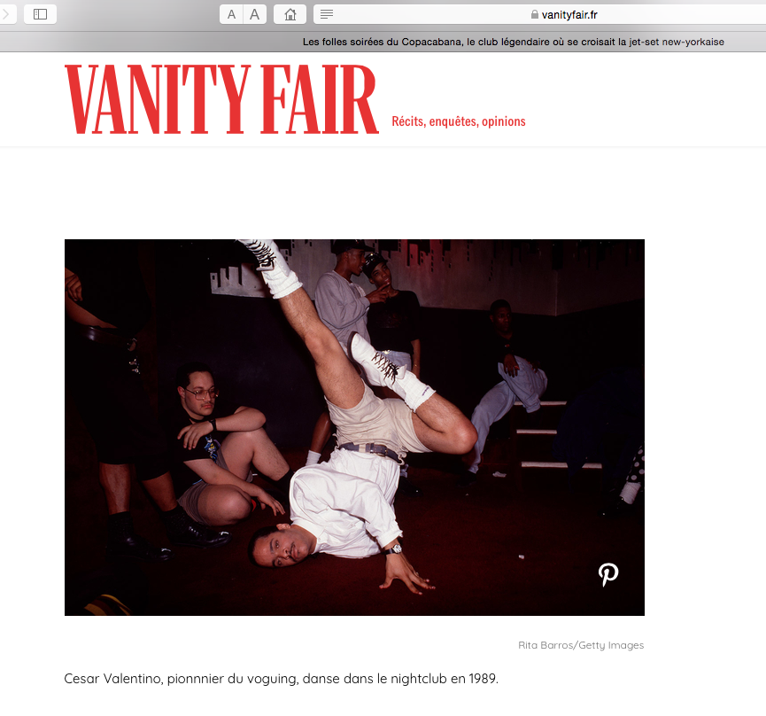The height and width of the screenshot is (716, 766).
Task: Toggle the Safari sidebar panel button
Action: [40, 14]
